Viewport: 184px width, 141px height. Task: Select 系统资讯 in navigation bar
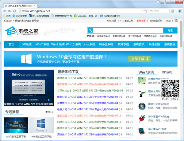[139, 44]
